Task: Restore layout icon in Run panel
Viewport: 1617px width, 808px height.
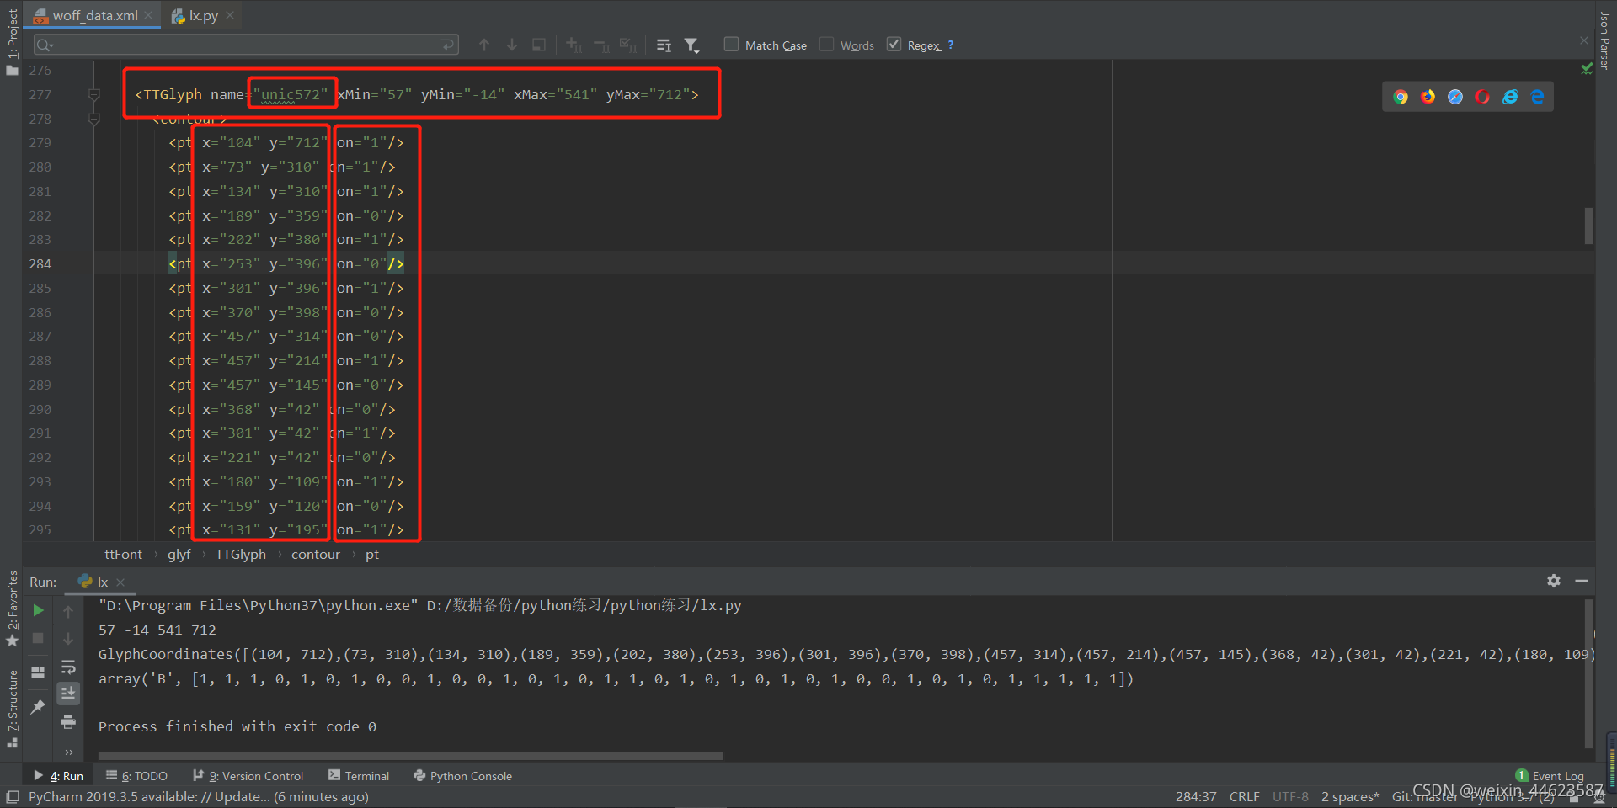Action: pos(38,672)
